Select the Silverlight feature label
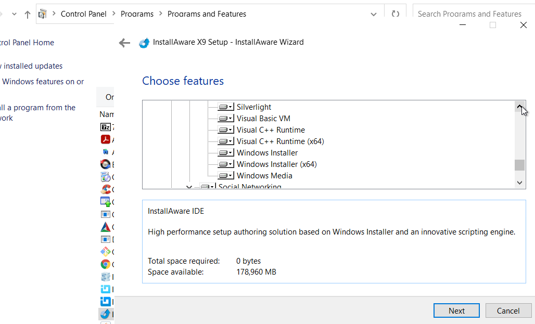Screen dimensions: 535x324 (254, 107)
